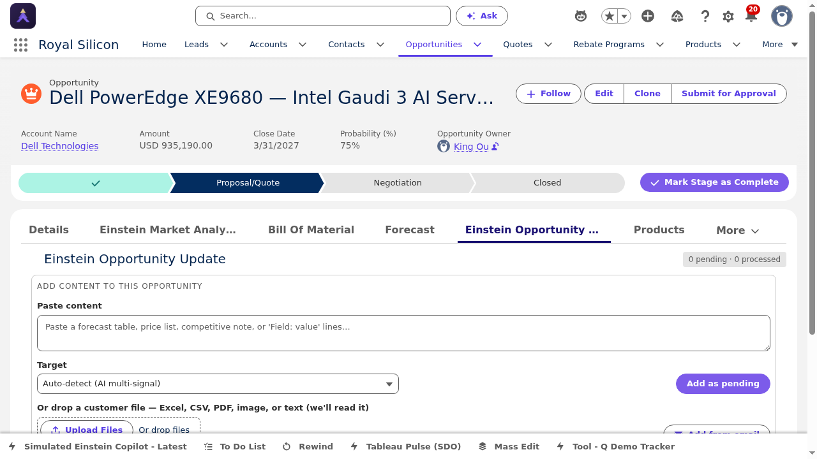817x459 pixels.
Task: Expand the More record tabs menu
Action: pyautogui.click(x=738, y=231)
